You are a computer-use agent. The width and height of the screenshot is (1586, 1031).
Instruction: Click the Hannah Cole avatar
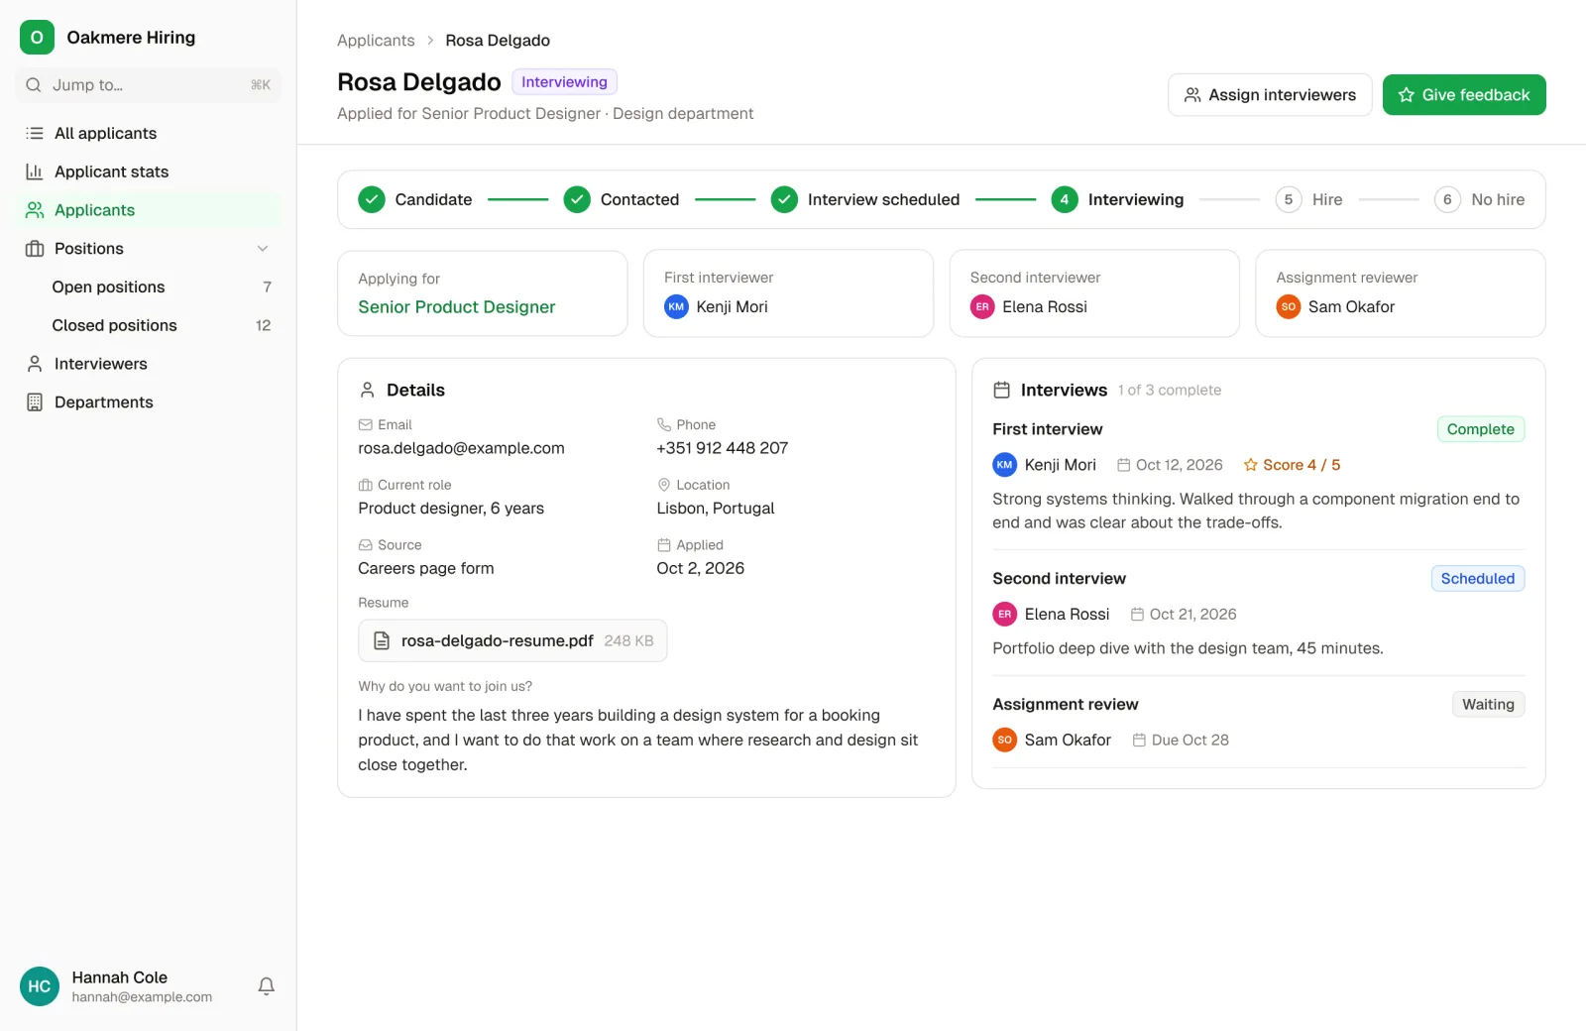[x=40, y=986]
